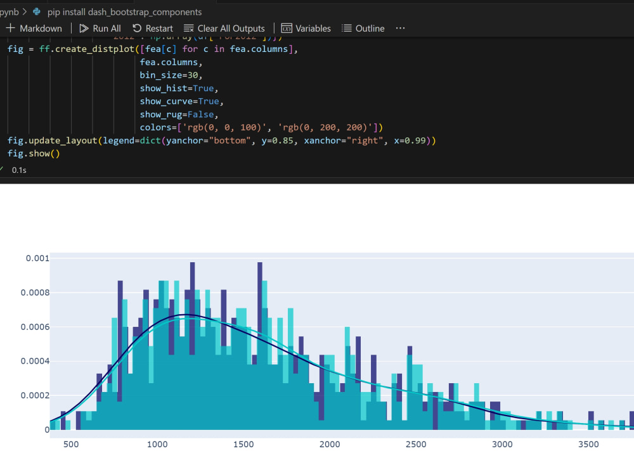Click the Run All button

coord(100,28)
